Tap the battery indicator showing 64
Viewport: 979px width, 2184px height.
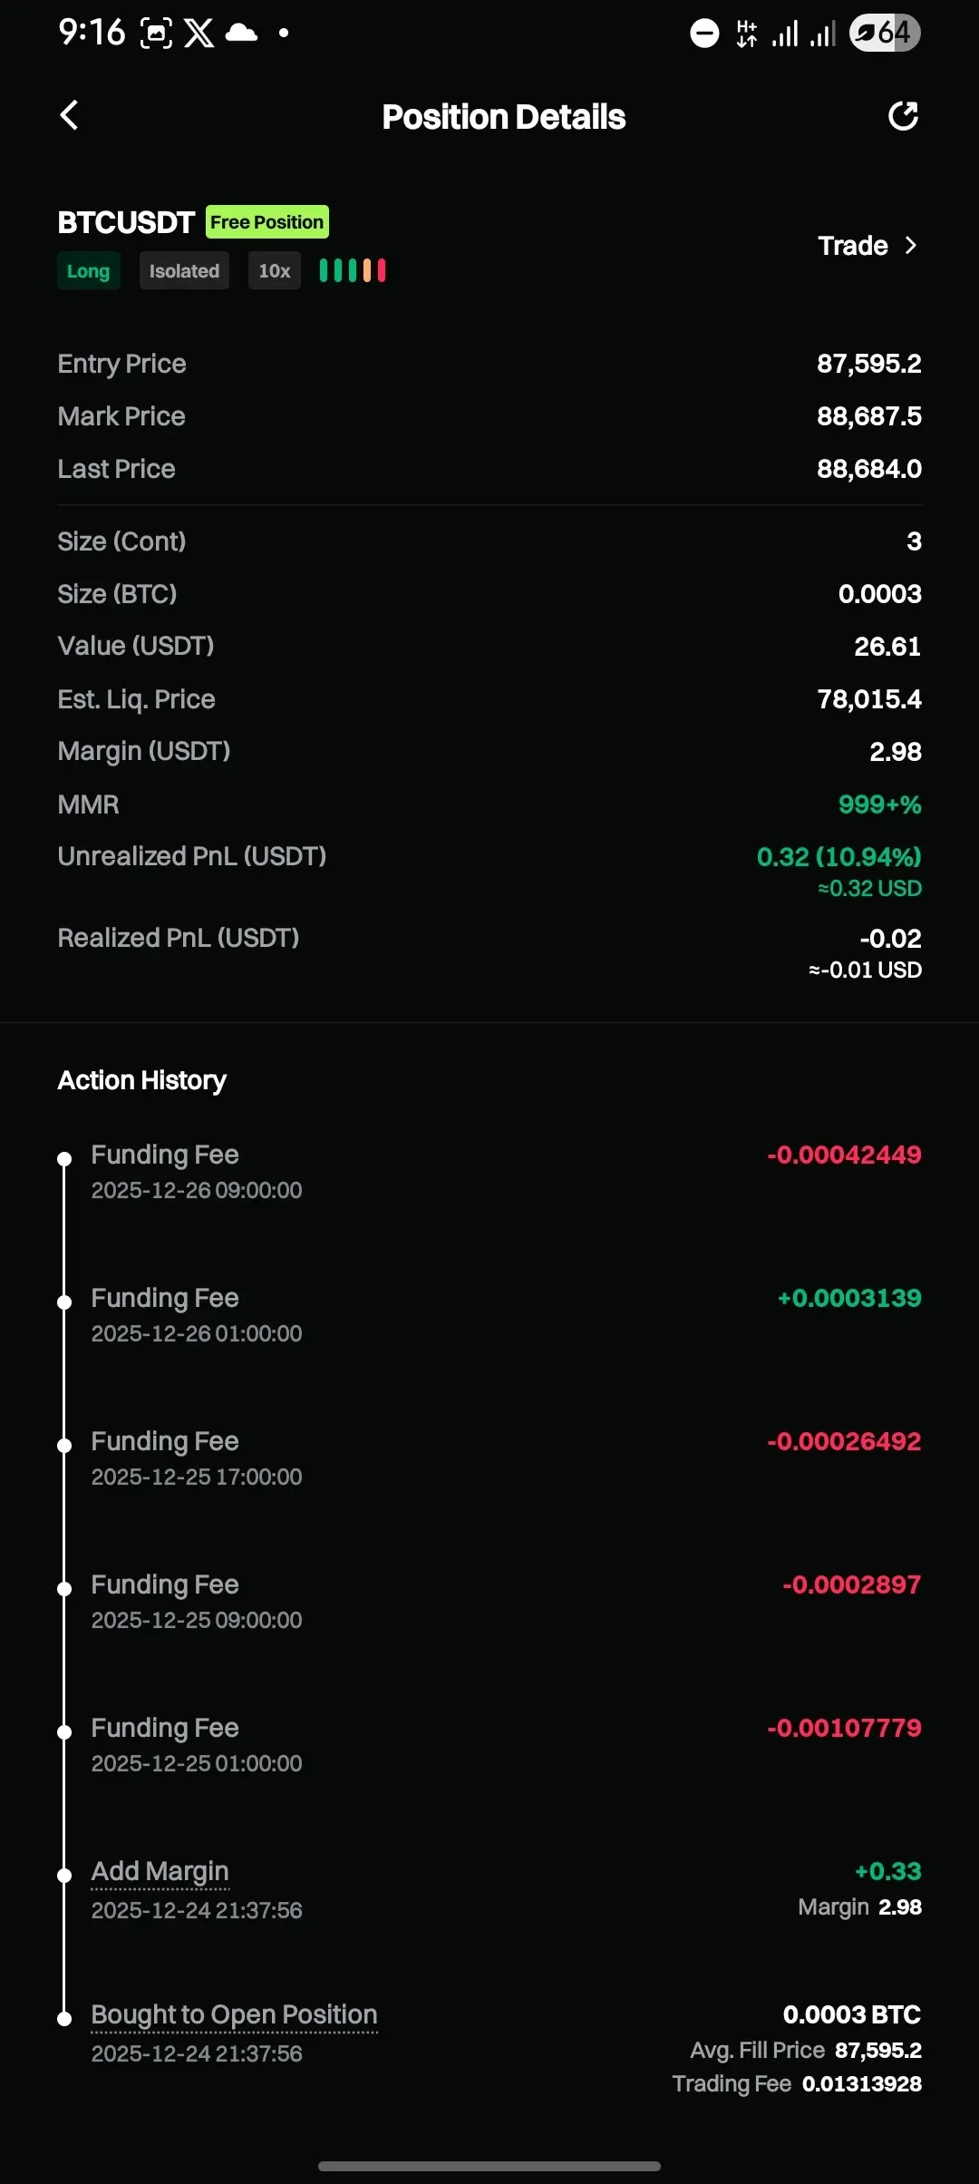point(885,34)
